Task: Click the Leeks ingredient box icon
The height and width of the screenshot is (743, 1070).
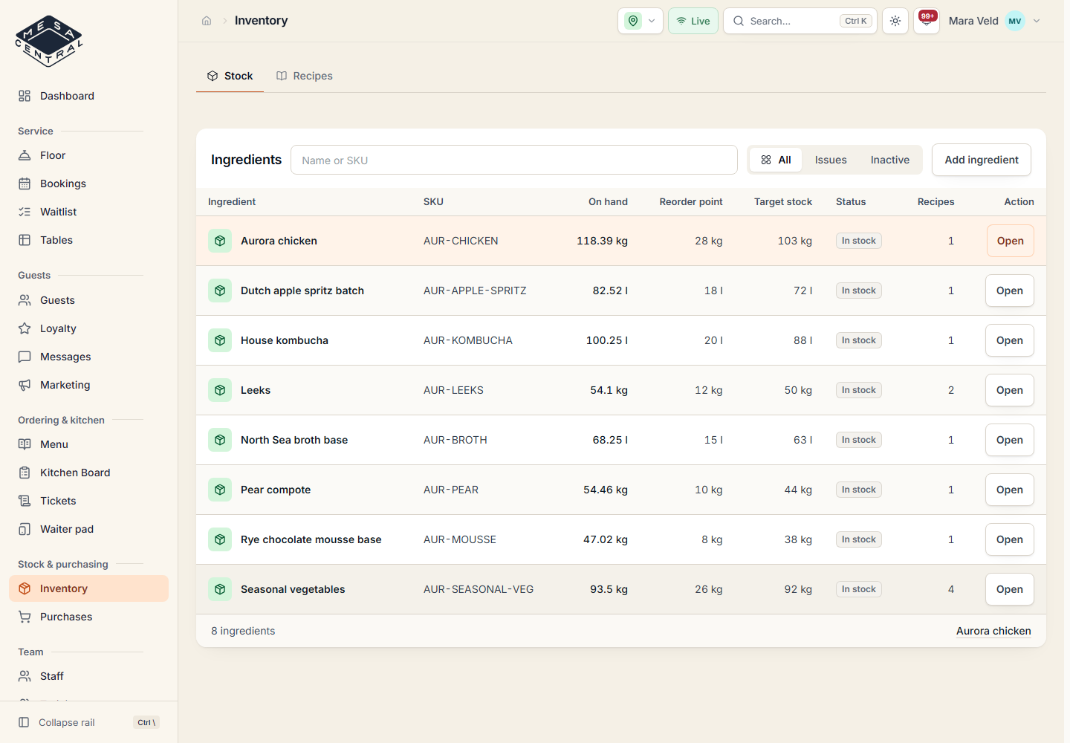Action: 220,390
